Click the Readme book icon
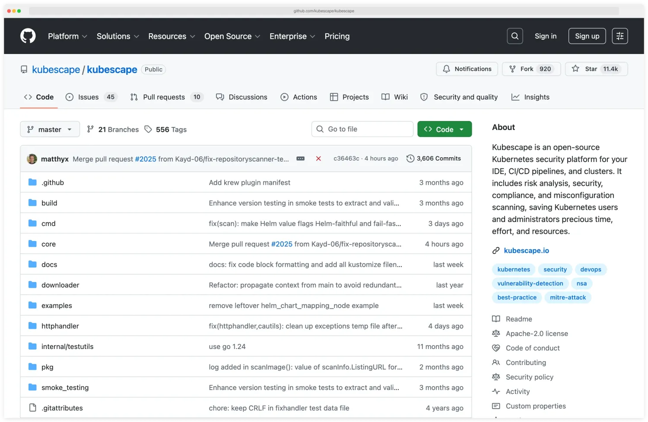 496,319
